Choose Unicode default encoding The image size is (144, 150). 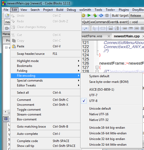(x=111, y=109)
